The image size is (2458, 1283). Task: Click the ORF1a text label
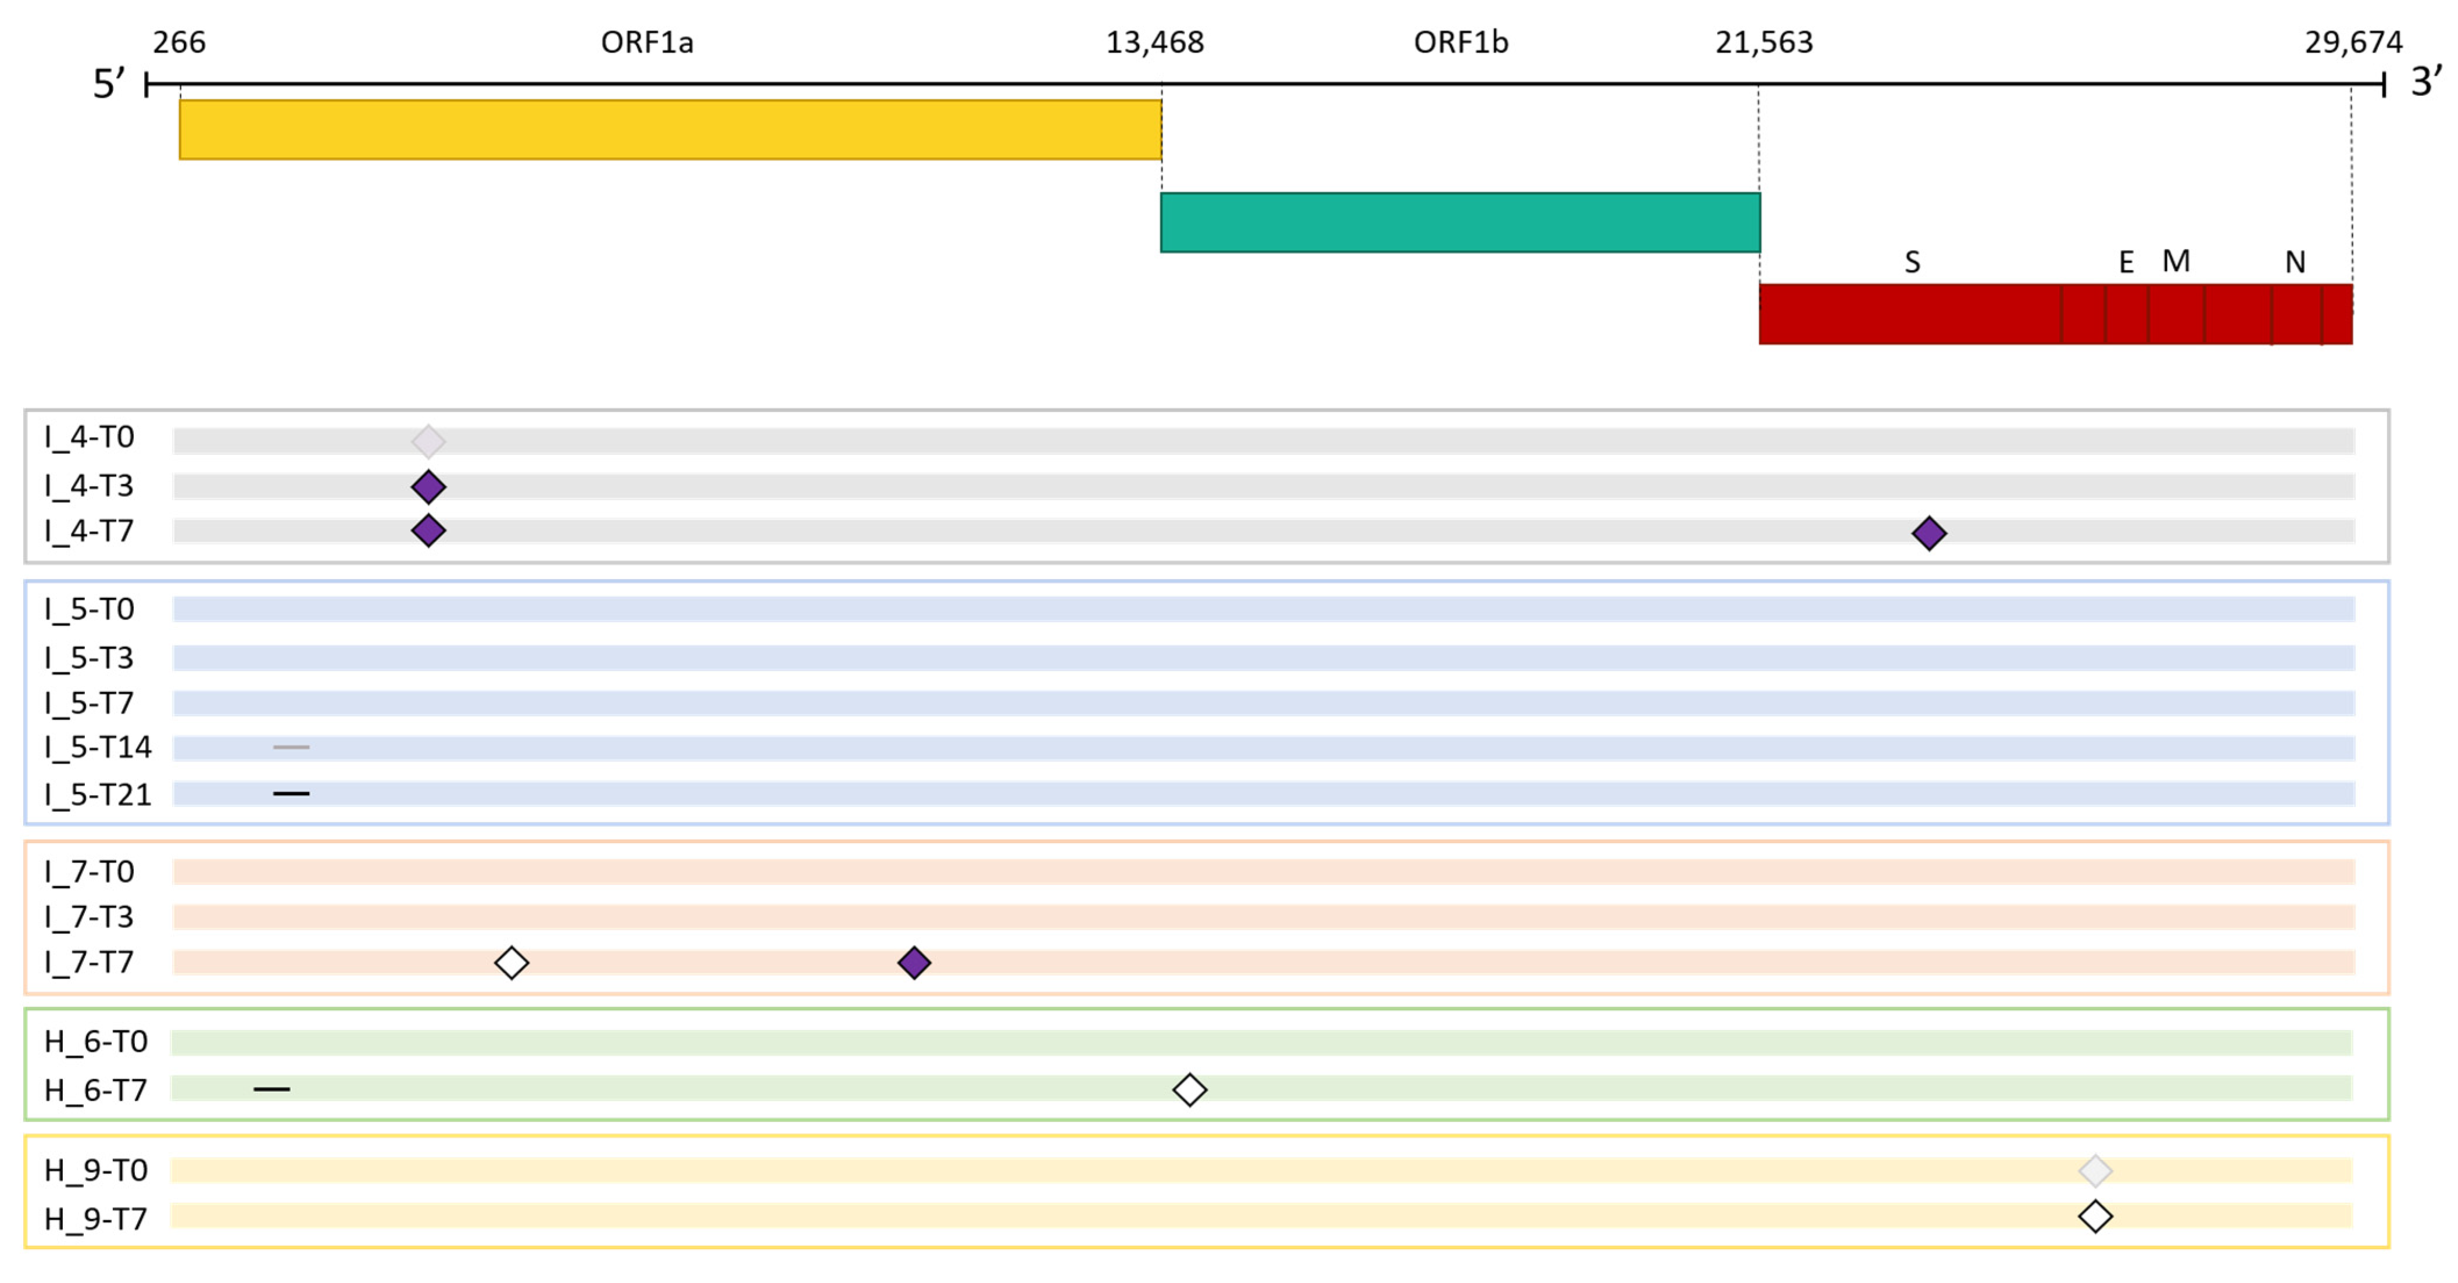coord(647,43)
